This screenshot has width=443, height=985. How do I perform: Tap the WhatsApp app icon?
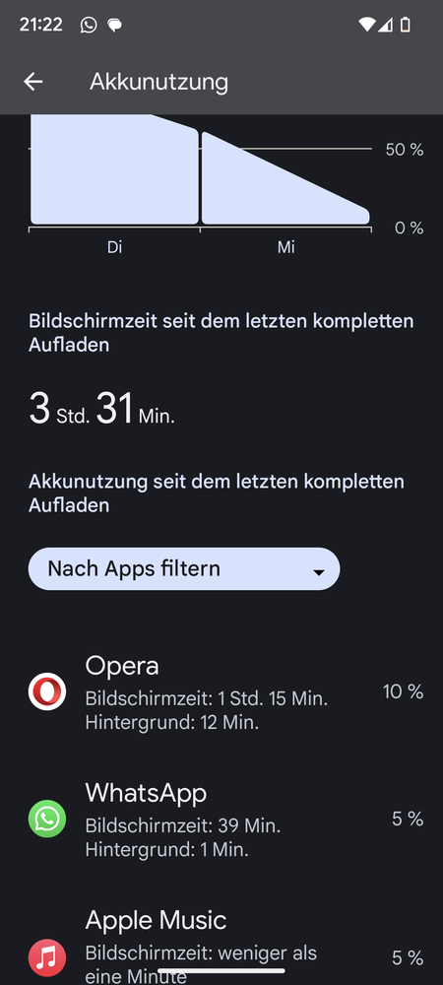[47, 819]
